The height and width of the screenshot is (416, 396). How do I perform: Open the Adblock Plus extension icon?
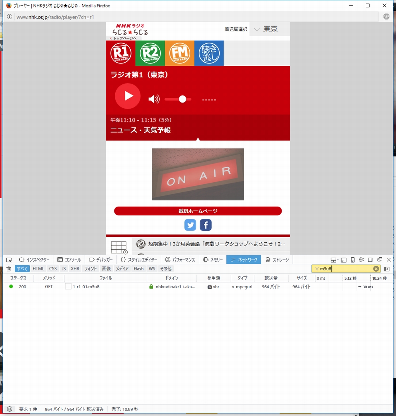coord(386,17)
